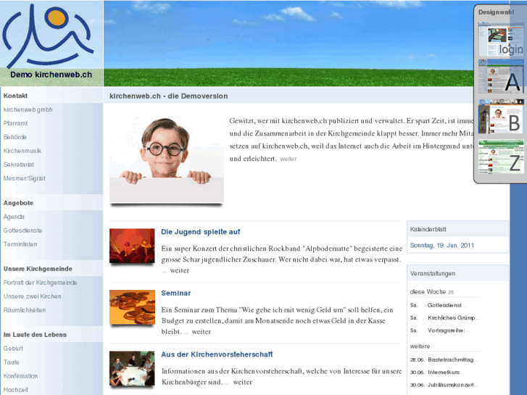Image resolution: width=527 pixels, height=395 pixels.
Task: Open the Hochzeit link
Action: click(x=16, y=390)
